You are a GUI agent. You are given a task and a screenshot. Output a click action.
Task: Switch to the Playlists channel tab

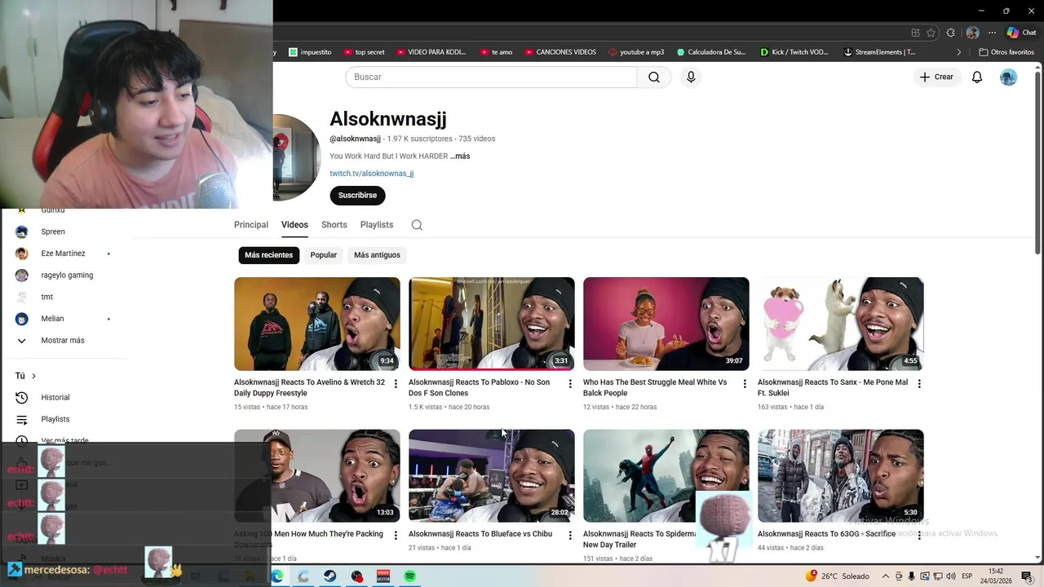click(377, 225)
